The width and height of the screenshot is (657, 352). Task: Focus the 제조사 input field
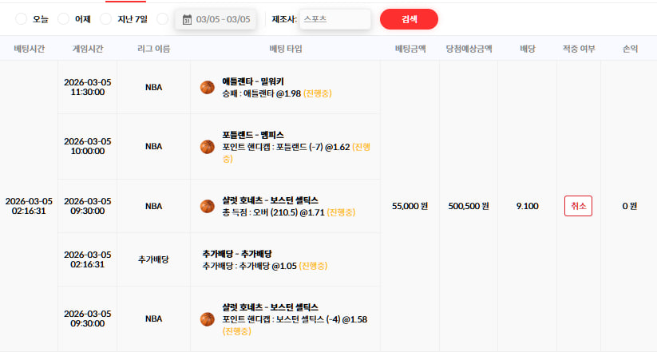(335, 19)
